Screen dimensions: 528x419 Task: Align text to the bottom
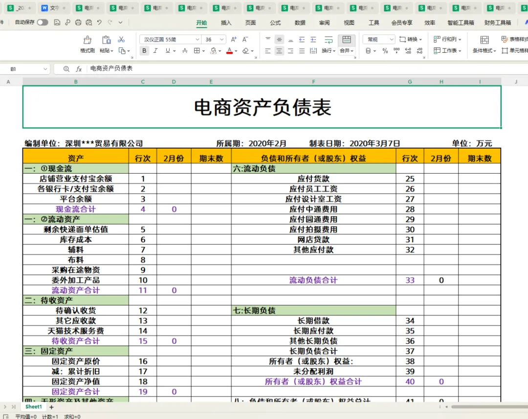(x=290, y=40)
